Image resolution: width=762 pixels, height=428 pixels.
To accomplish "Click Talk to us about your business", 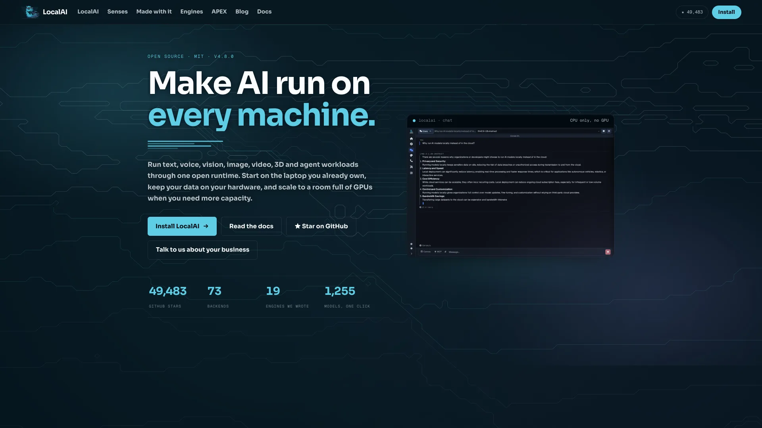I will tap(202, 250).
